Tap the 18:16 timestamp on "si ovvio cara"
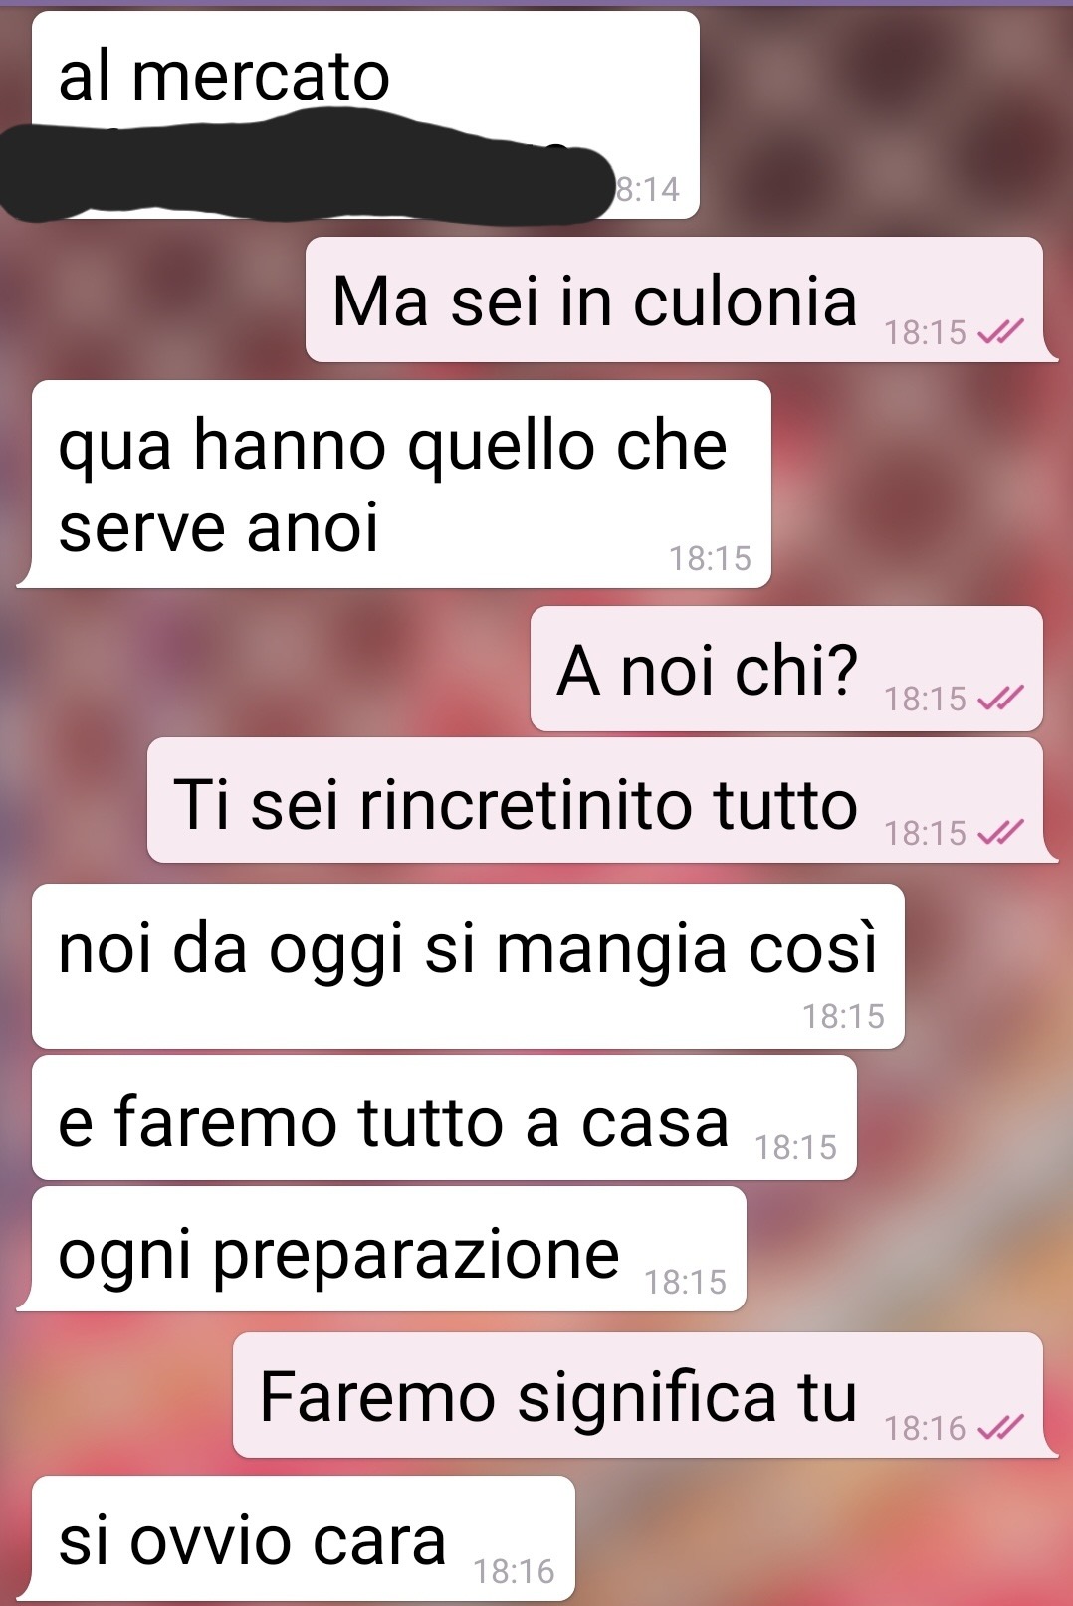 pyautogui.click(x=514, y=1571)
